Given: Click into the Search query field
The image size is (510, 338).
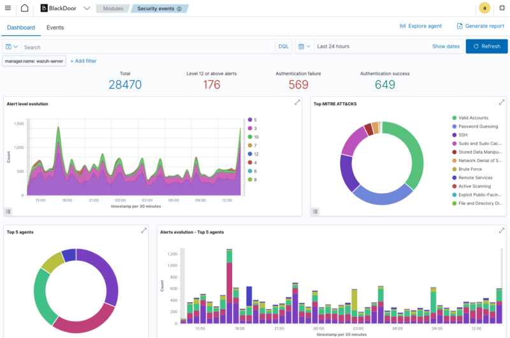Looking at the screenshot, I should (x=147, y=47).
